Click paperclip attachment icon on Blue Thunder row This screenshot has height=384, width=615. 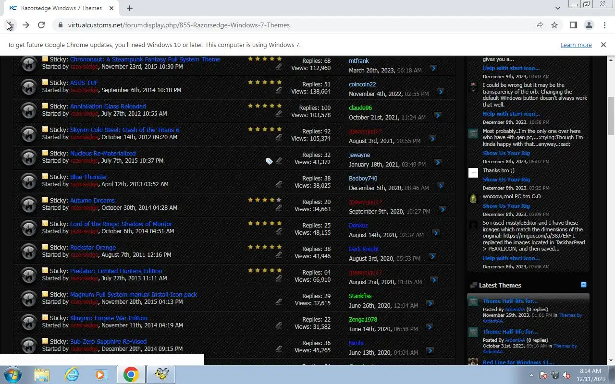point(279,184)
